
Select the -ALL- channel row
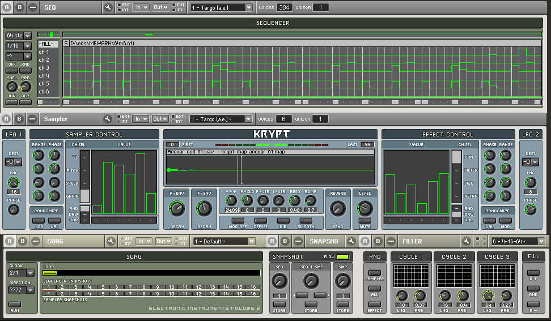tap(48, 44)
